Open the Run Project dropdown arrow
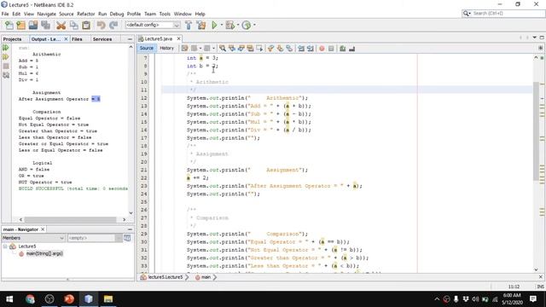The height and width of the screenshot is (307, 546). 222,25
